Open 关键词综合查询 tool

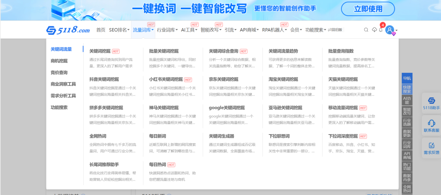click(x=223, y=51)
